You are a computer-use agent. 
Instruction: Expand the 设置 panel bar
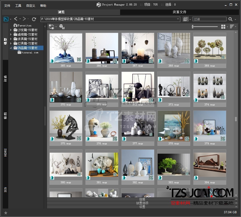(142, 207)
